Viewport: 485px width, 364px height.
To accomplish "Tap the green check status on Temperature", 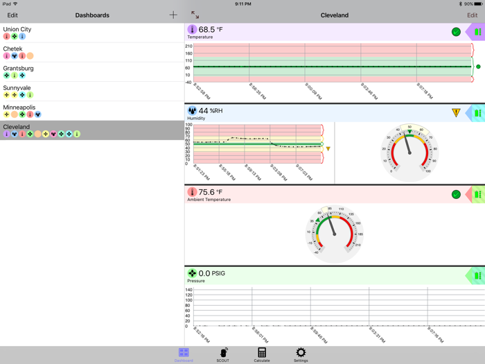I will click(x=456, y=32).
